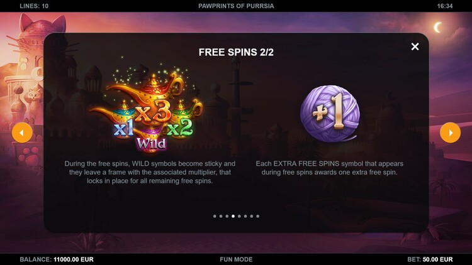The image size is (472, 265).
Task: Click the purple yarn ball +1 symbol
Action: 330,113
